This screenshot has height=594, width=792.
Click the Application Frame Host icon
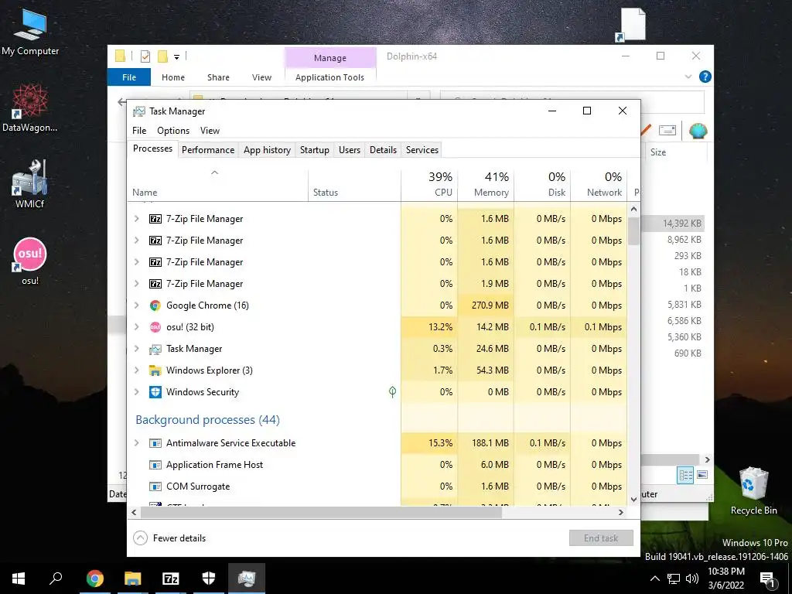[155, 465]
